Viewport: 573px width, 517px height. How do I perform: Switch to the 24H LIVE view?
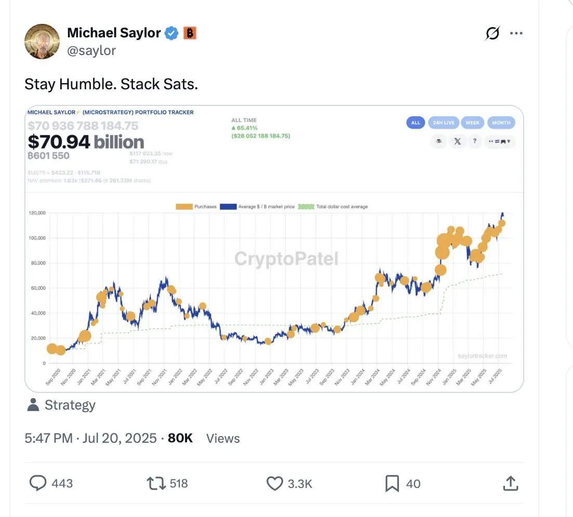pos(444,123)
